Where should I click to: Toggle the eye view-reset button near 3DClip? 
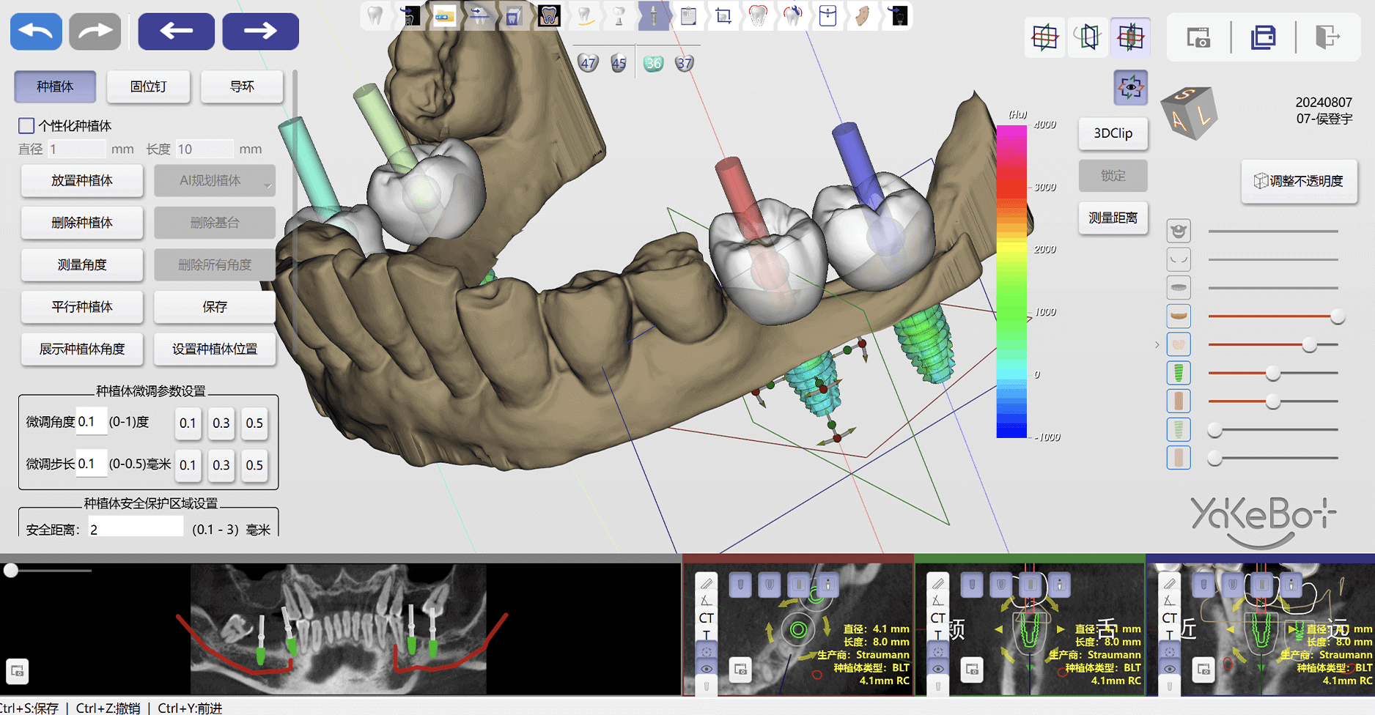[1130, 88]
